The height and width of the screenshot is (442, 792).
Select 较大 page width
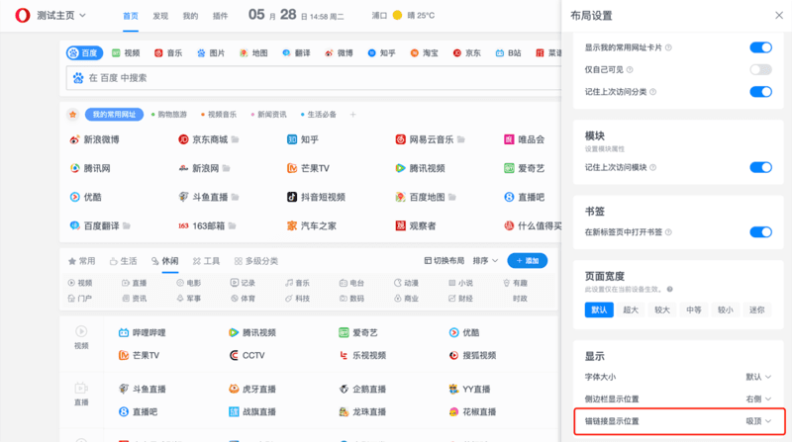(x=662, y=309)
